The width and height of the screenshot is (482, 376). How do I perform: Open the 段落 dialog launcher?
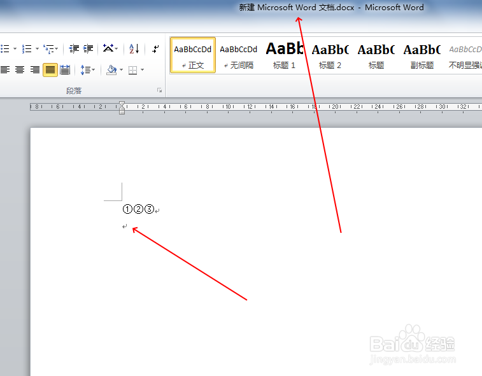point(160,90)
